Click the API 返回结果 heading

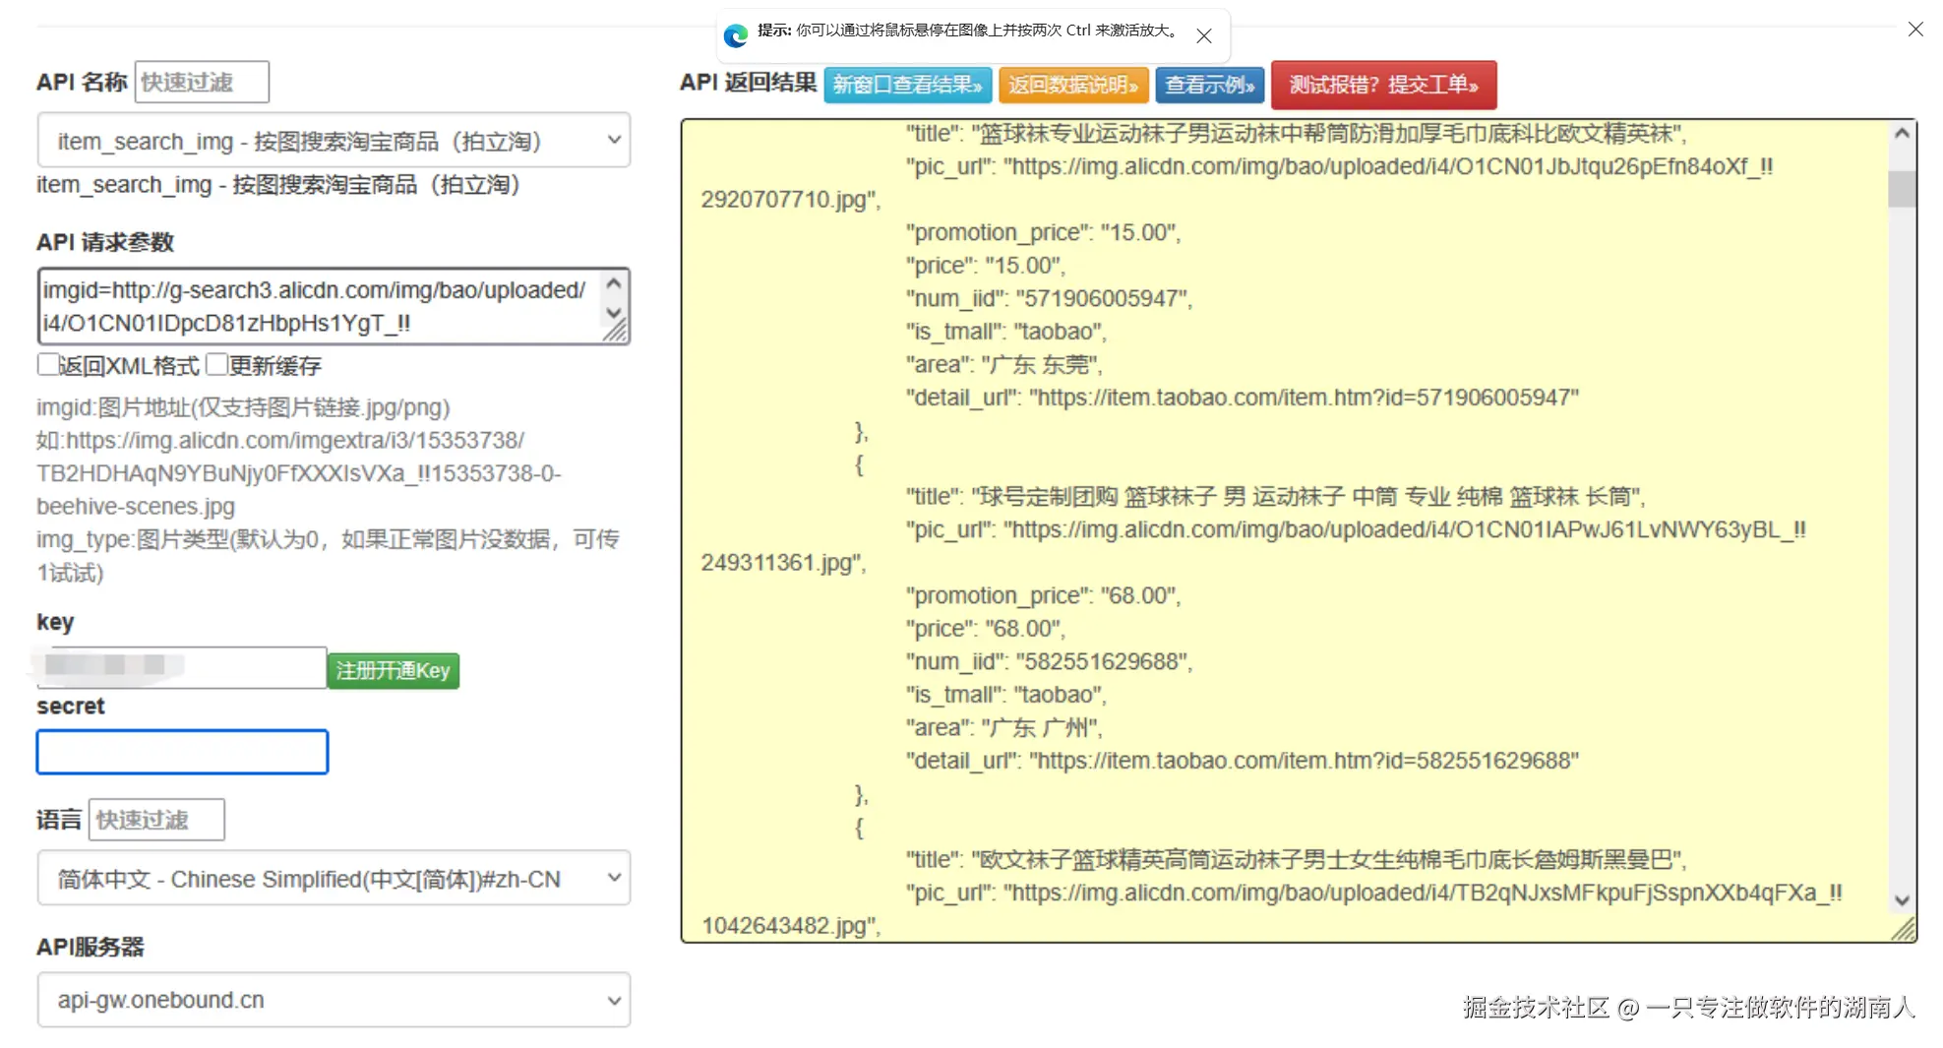tap(748, 83)
